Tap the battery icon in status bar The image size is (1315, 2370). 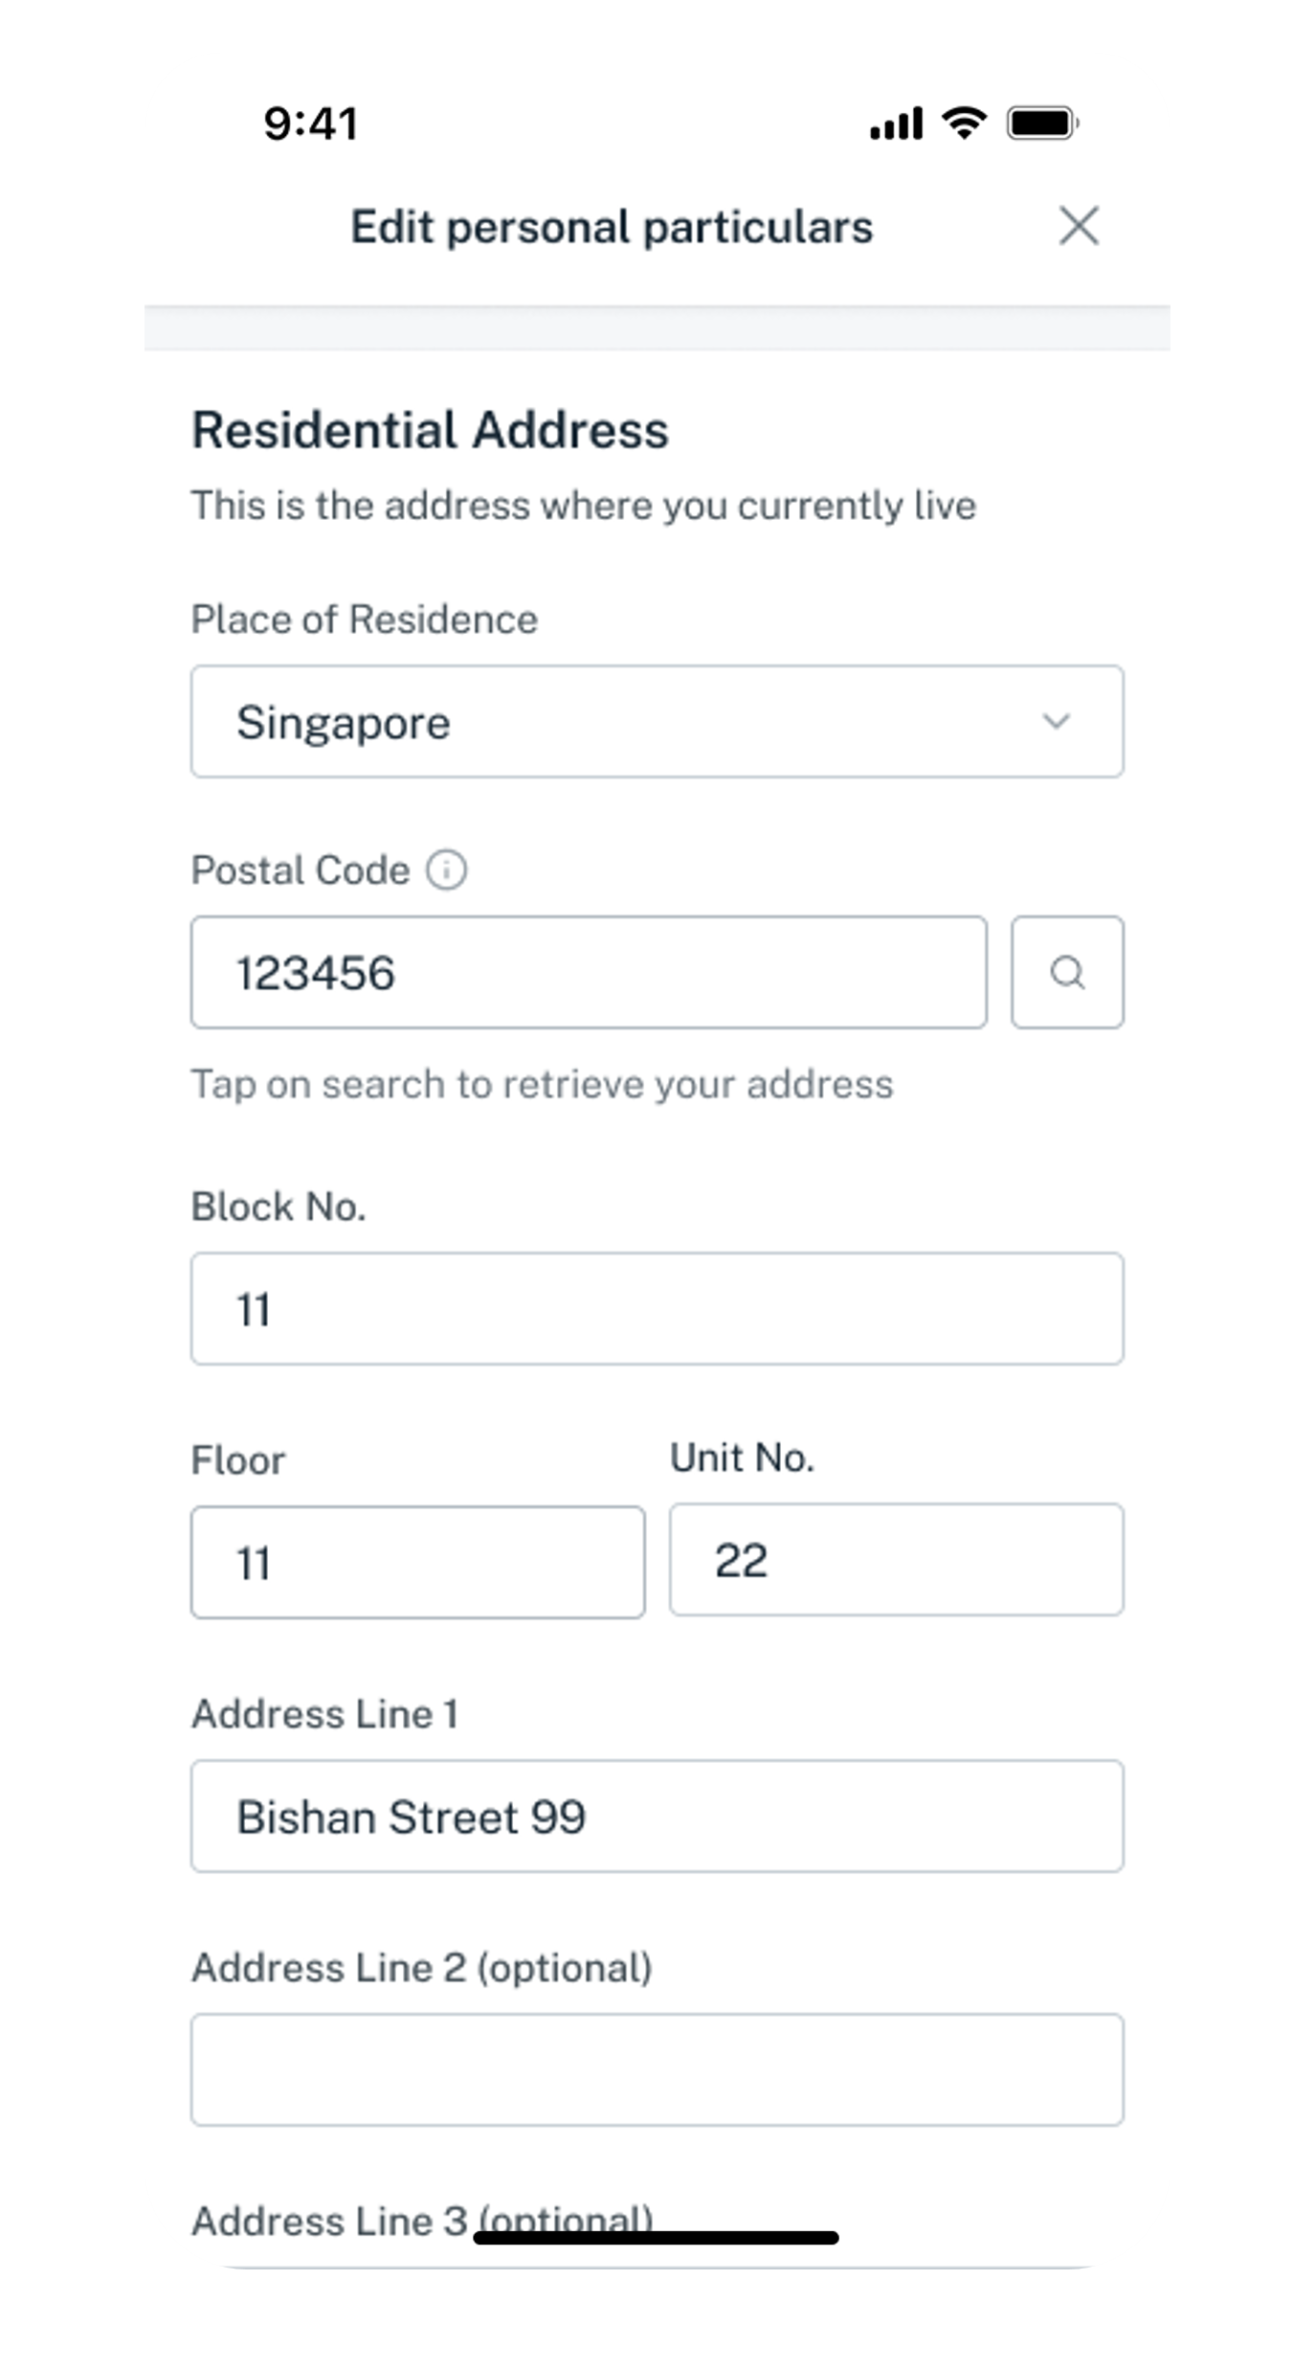pos(1041,122)
